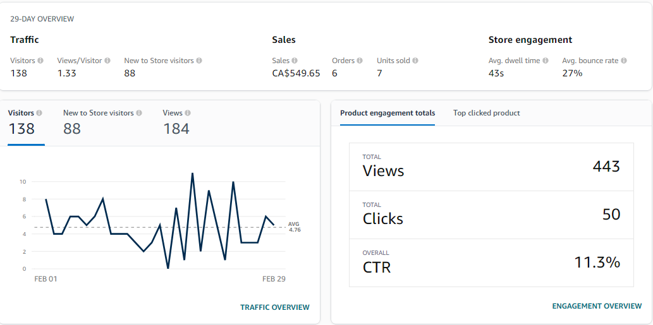Screen dimensions: 653x325
Task: Click info icon beside Views/Visitor
Action: click(x=107, y=61)
